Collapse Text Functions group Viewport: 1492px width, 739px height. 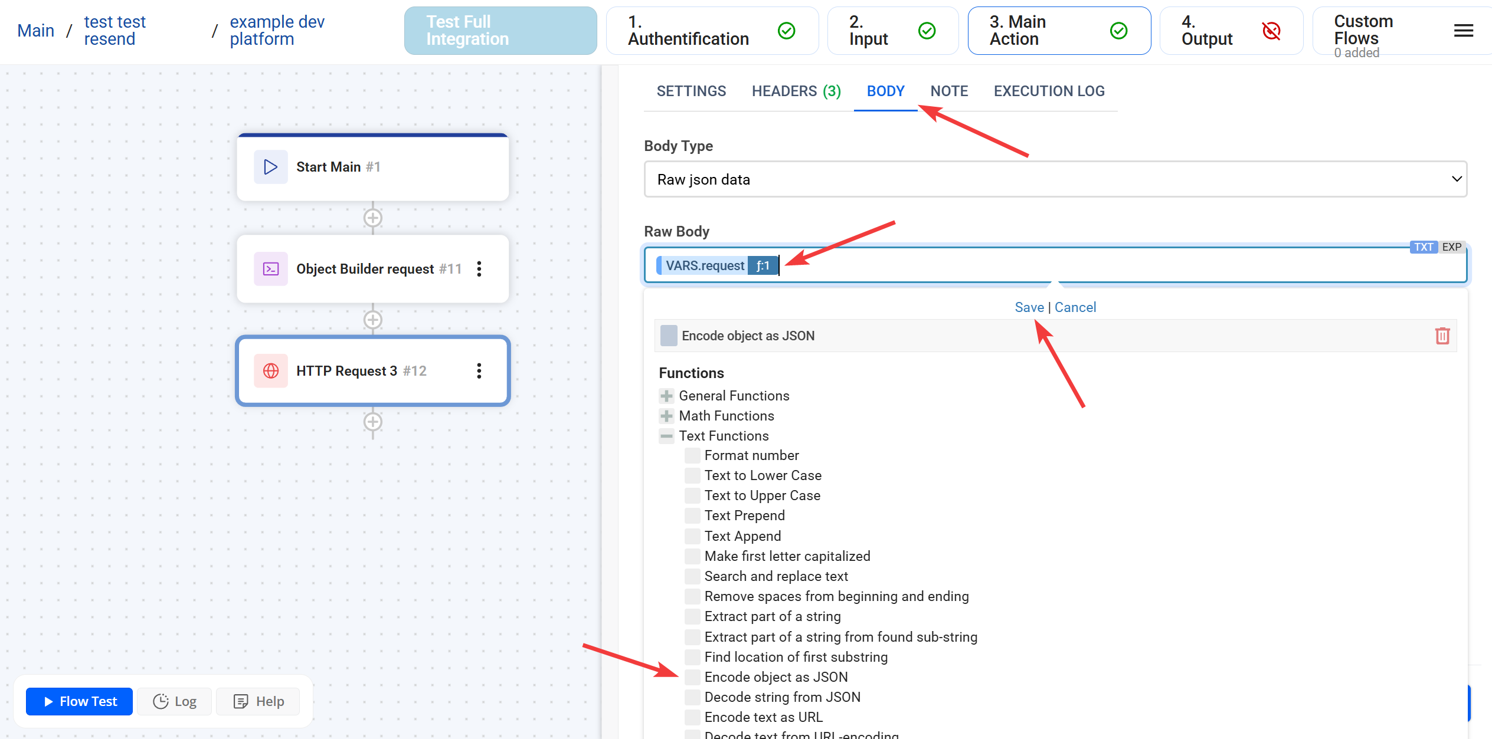click(x=666, y=436)
